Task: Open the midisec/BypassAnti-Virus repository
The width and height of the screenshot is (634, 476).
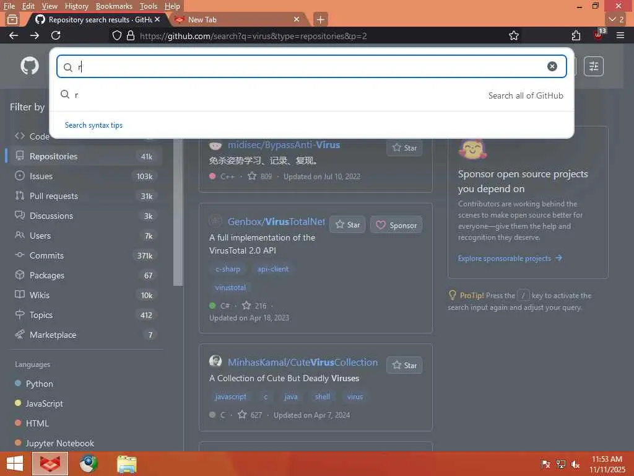Action: coord(284,144)
